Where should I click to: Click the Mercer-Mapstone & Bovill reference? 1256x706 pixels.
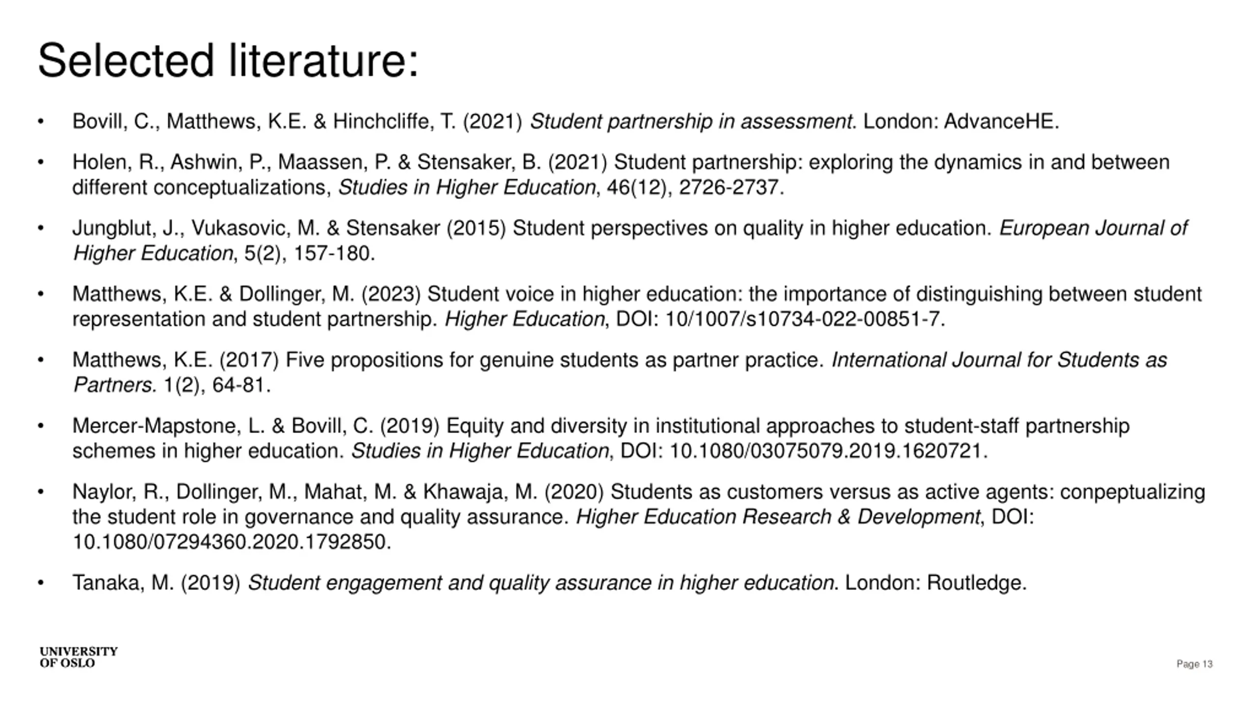pos(601,438)
